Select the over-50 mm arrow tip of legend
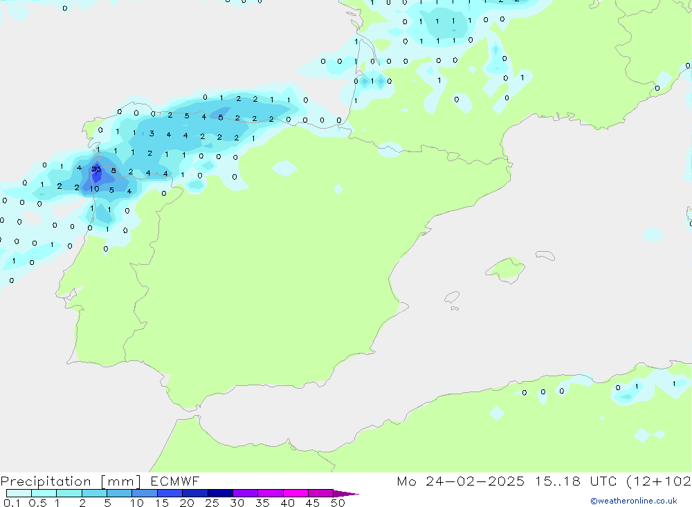Image resolution: width=692 pixels, height=507 pixels. click(345, 494)
